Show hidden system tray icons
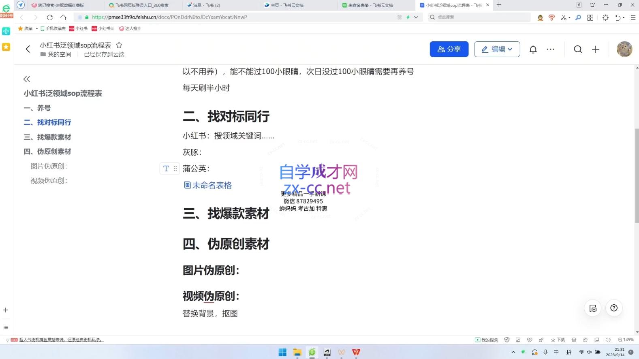Screen dimensions: 639x359 513,352
